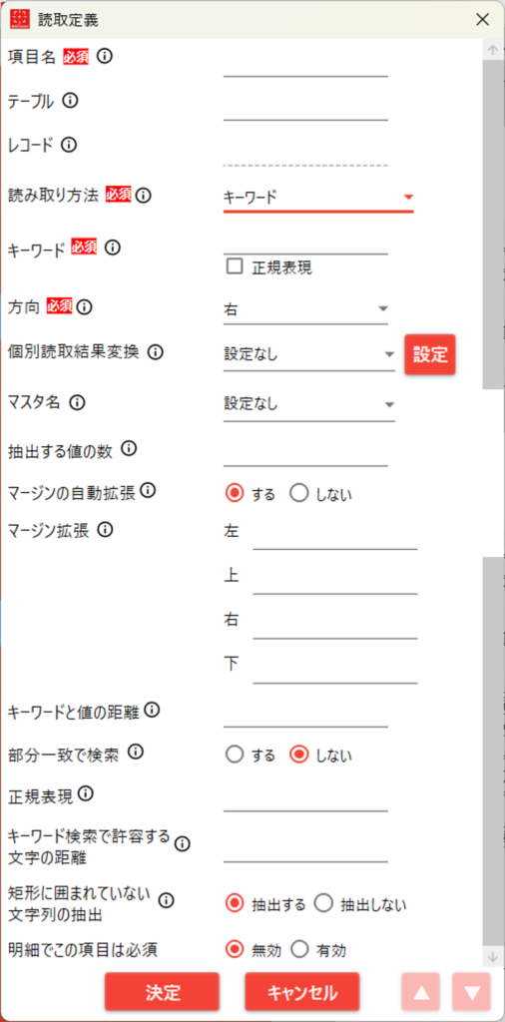The image size is (505, 1022).
Task: Open the マスタ名 設定なし dropdown
Action: click(x=308, y=404)
